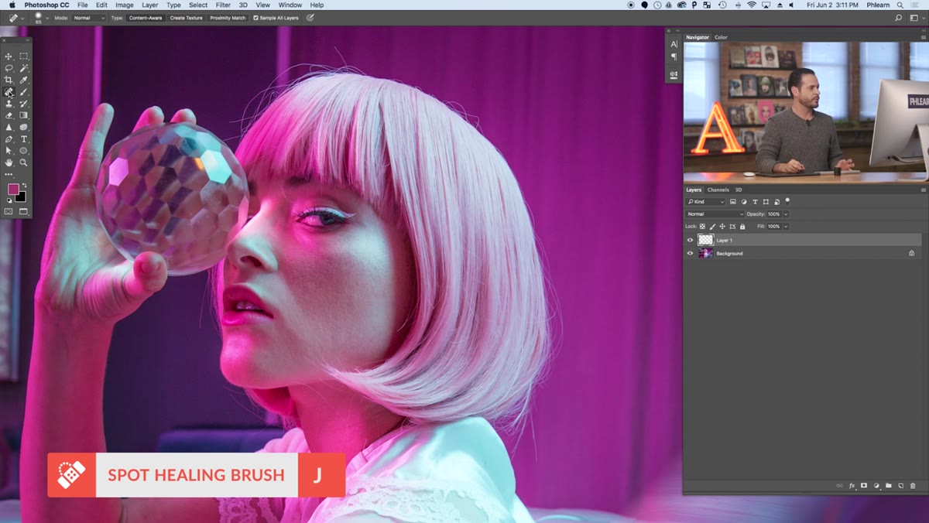Switch to the Color tab
Image resolution: width=929 pixels, height=523 pixels.
[721, 37]
